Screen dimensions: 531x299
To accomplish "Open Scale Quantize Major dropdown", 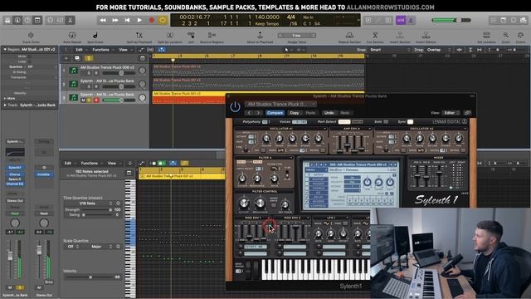I will point(98,247).
